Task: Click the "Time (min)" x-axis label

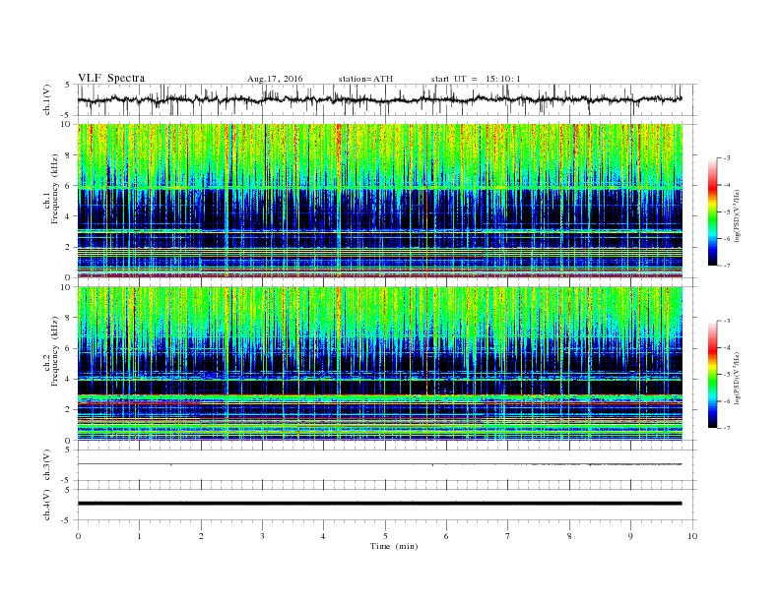Action: coord(394,546)
